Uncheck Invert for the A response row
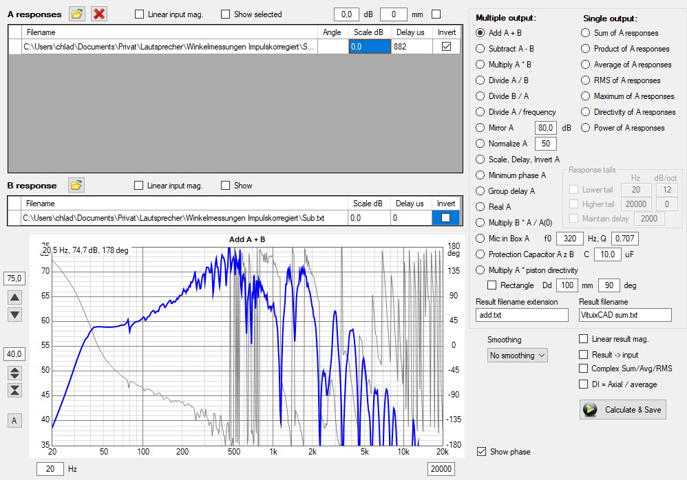687x480 pixels. (447, 46)
